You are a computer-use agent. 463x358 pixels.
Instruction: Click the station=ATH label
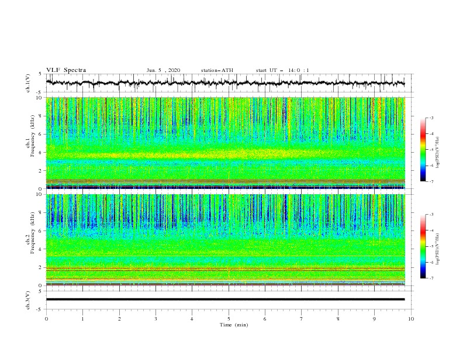217,70
